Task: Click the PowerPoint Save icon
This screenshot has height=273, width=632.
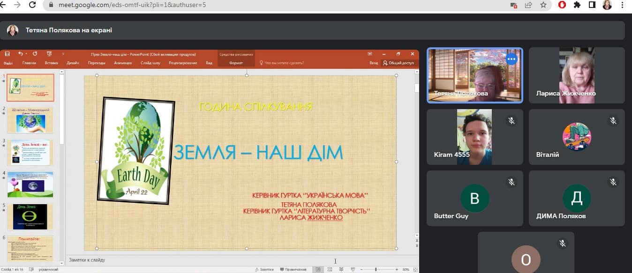Action: (7, 54)
